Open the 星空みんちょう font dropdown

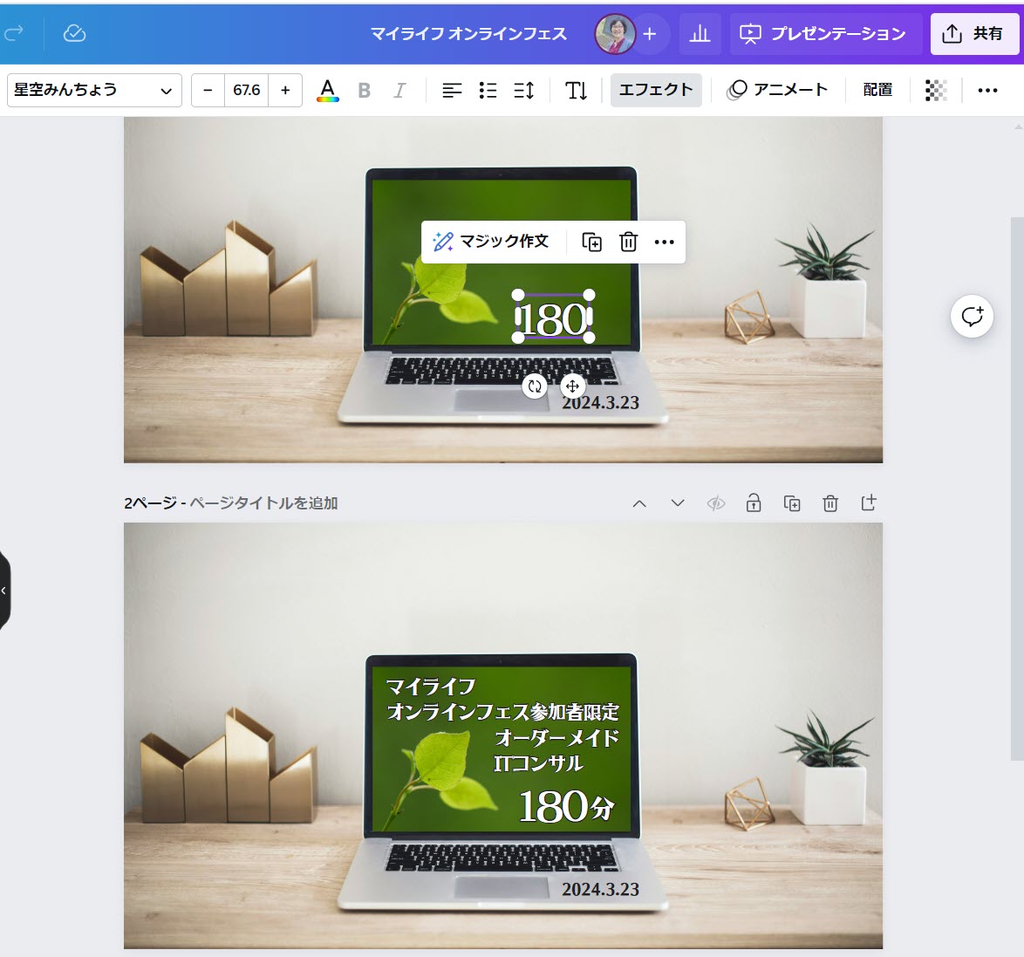coord(94,90)
